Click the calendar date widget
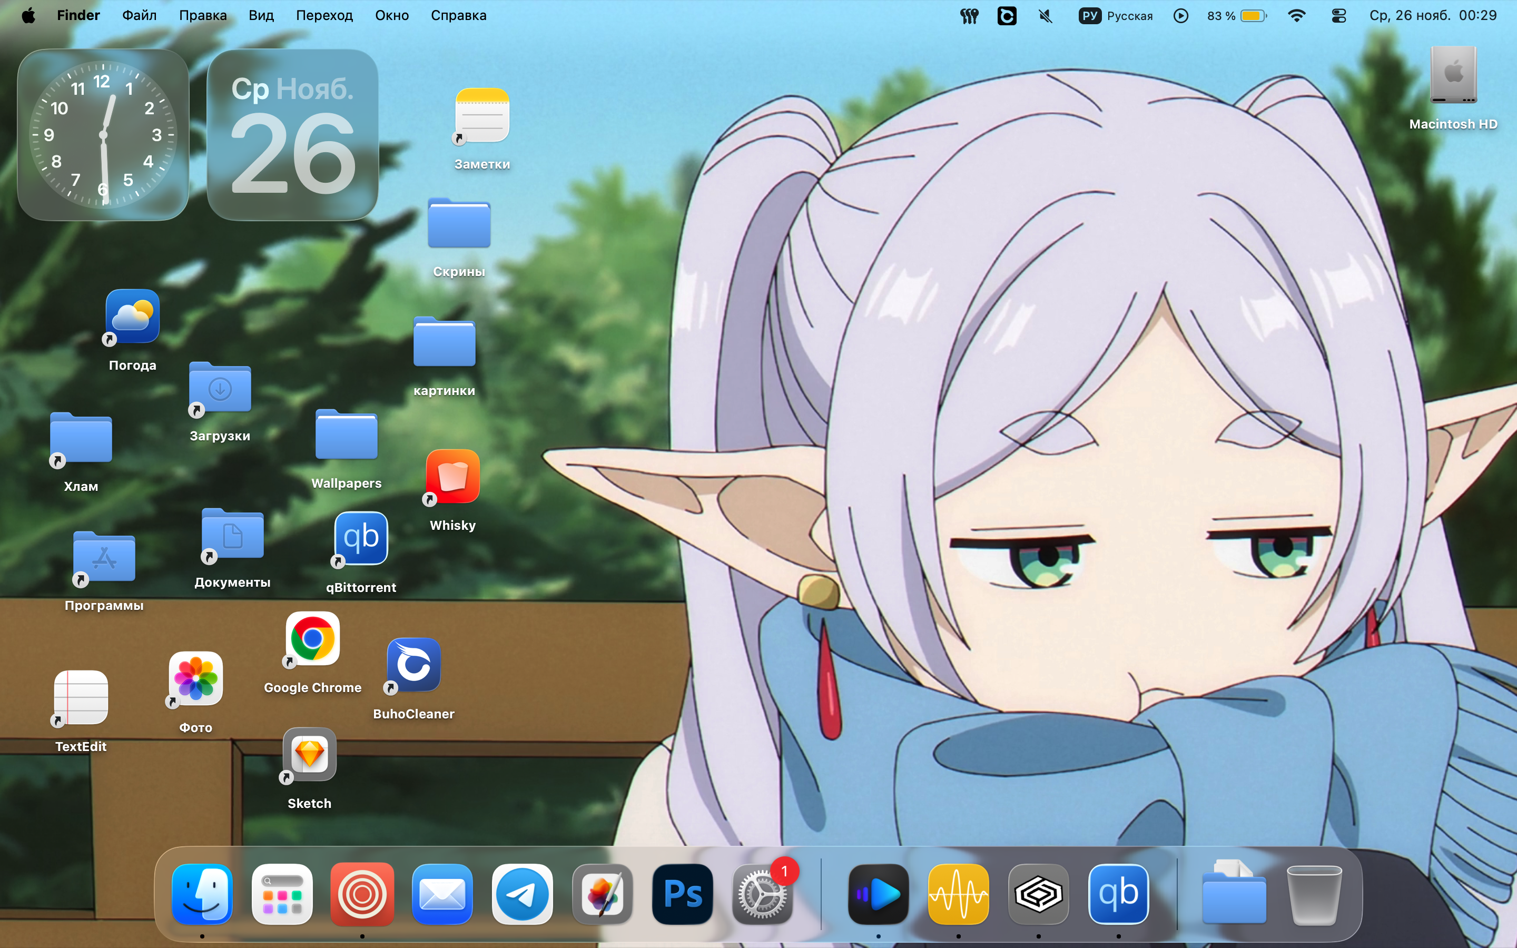This screenshot has width=1517, height=948. [x=292, y=135]
